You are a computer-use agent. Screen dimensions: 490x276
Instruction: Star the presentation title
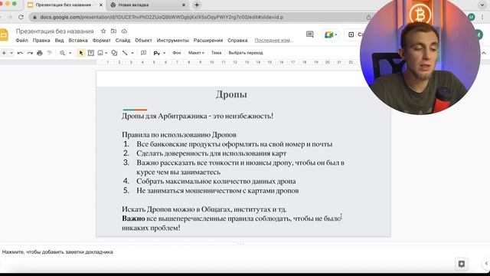pyautogui.click(x=103, y=31)
